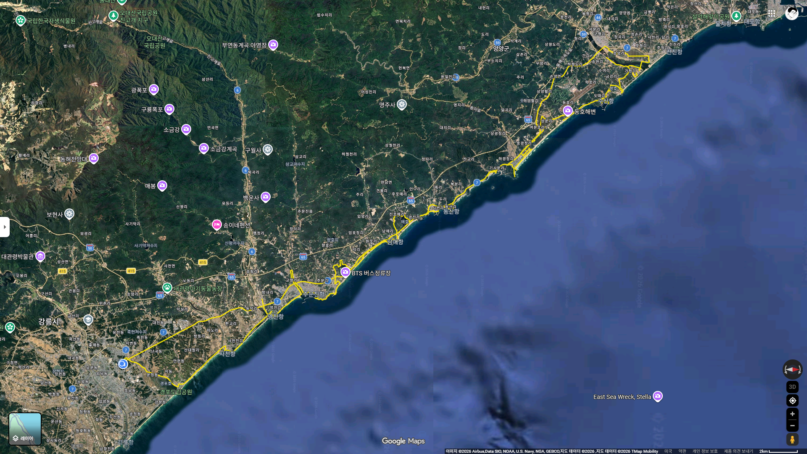Click the 송이네펜션 lodging pin
This screenshot has width=807, height=454.
tap(216, 224)
